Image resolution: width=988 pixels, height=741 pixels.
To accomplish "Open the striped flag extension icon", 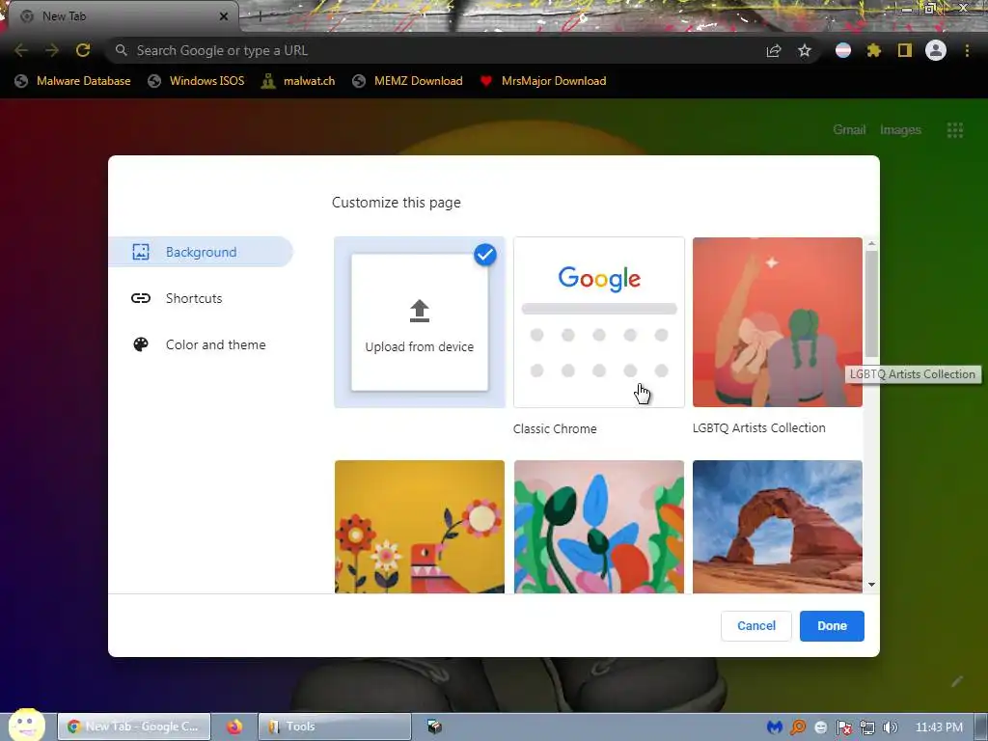I will 843,50.
